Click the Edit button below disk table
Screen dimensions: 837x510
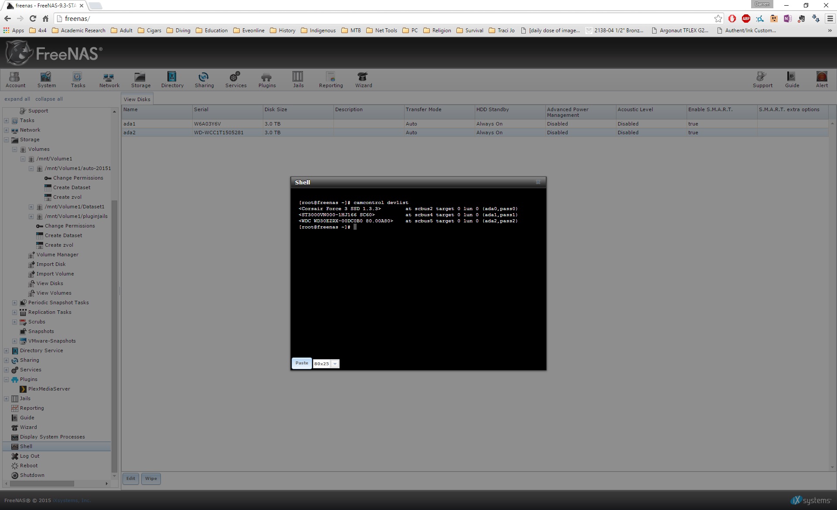pos(131,479)
